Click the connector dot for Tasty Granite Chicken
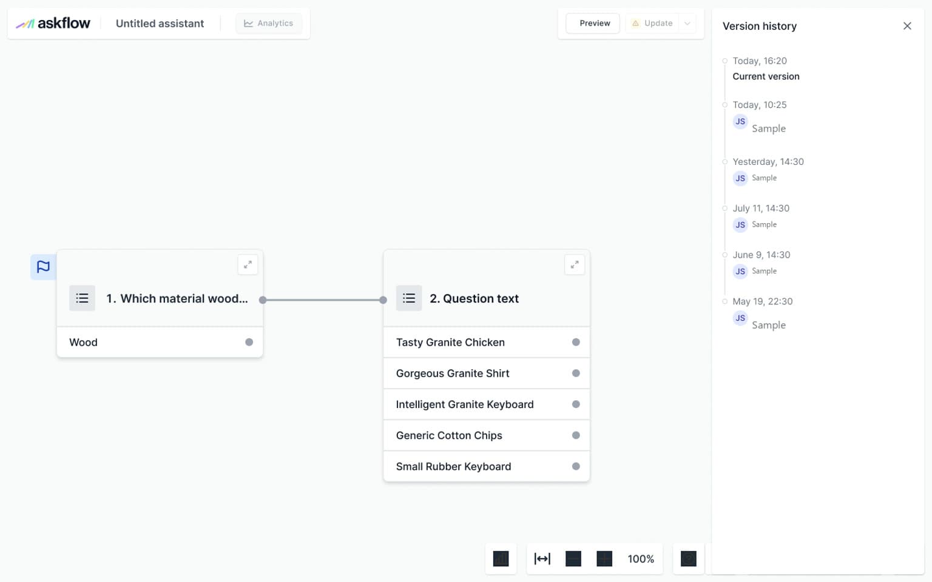Screen dimensions: 932x582 click(576, 342)
